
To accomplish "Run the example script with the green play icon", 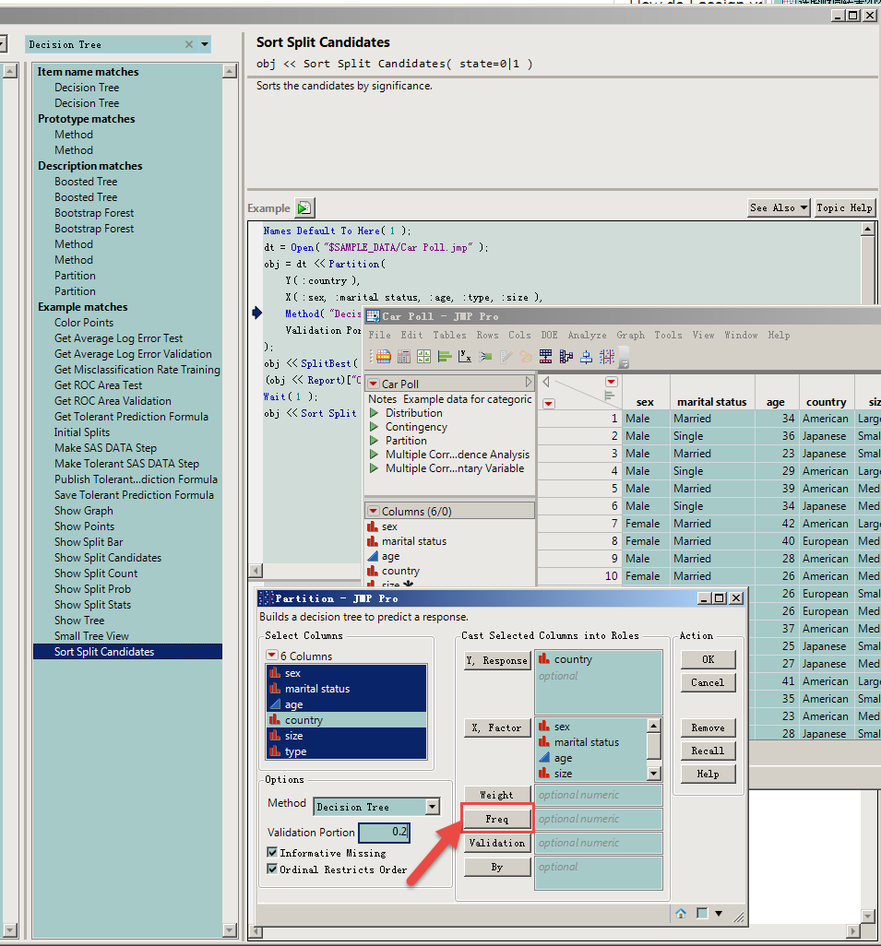I will tap(304, 208).
